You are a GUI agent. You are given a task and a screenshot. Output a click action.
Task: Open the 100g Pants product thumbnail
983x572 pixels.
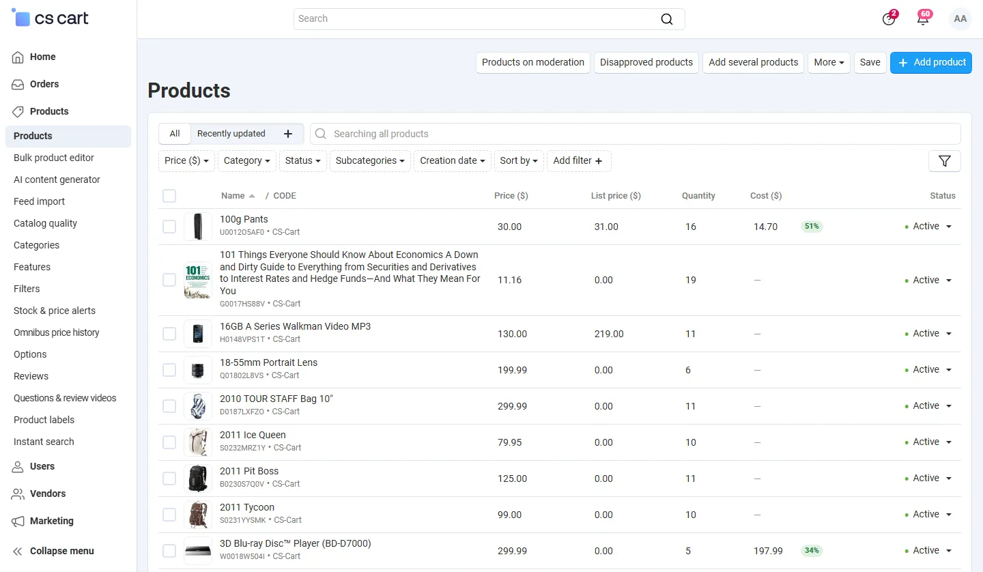[x=198, y=227]
